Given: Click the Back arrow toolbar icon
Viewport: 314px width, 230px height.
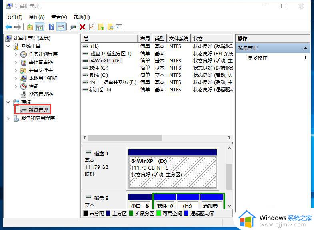Looking at the screenshot, I should tap(9, 27).
